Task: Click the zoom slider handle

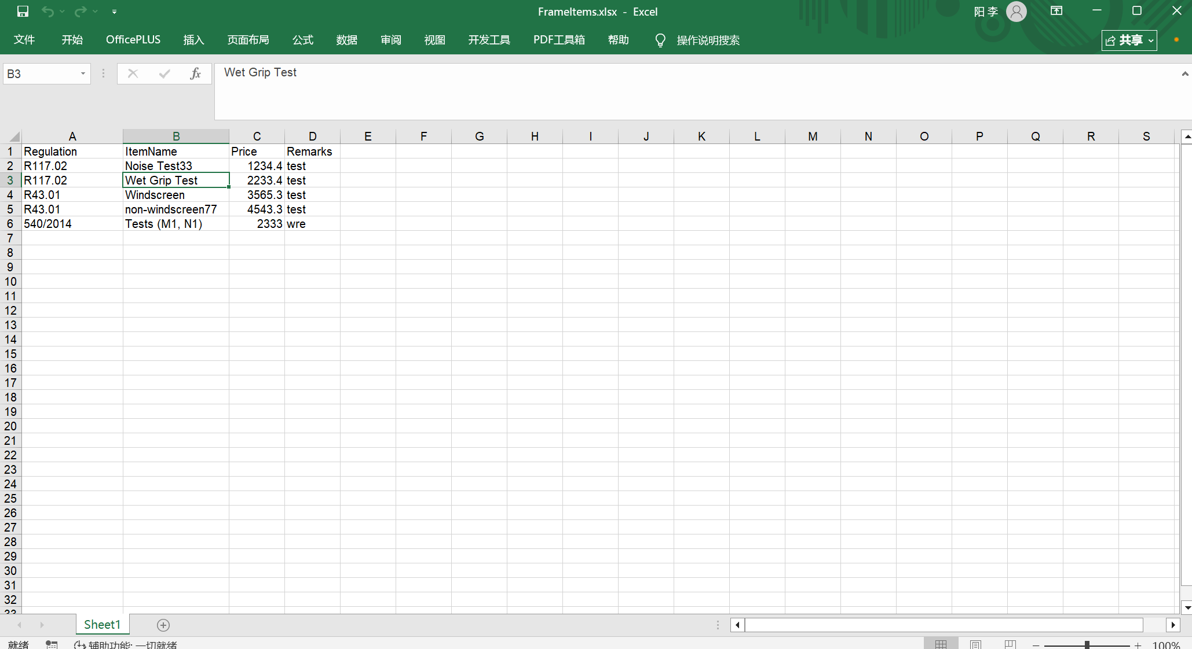Action: (x=1087, y=644)
